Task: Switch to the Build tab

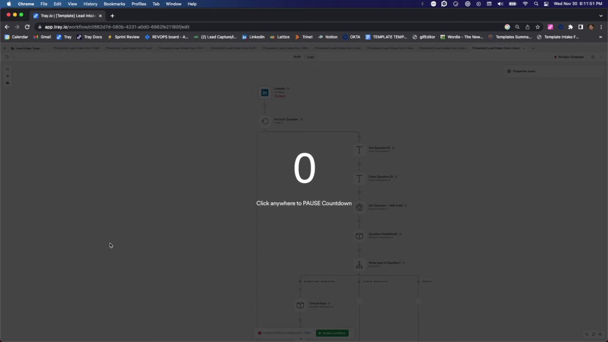Action: tap(297, 57)
